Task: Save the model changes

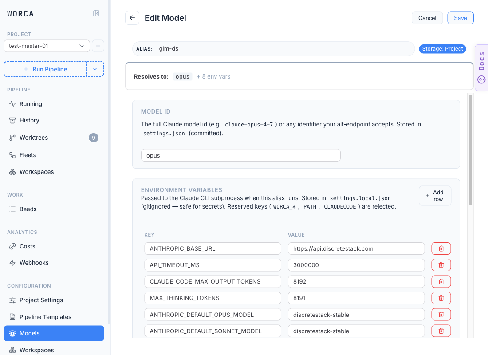Action: coord(460,18)
